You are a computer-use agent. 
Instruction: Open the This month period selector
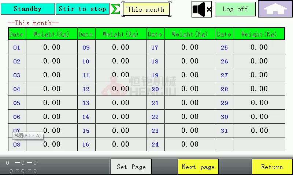pyautogui.click(x=146, y=9)
